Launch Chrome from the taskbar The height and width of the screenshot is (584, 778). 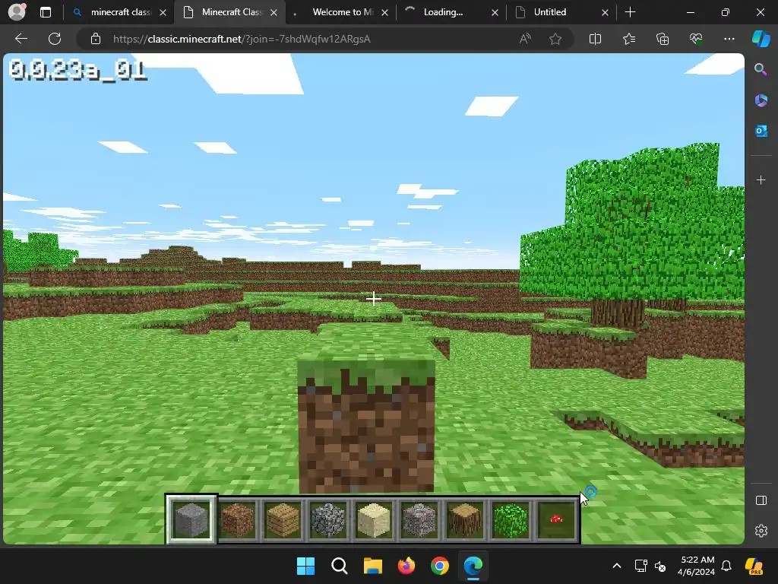tap(440, 566)
